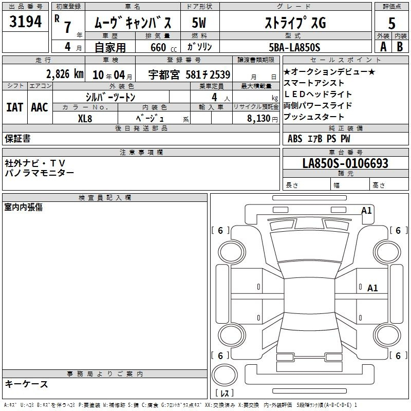The image size is (411, 411).
Task: Select the registration number 宇都宮 581チ2539
Action: tap(190, 74)
